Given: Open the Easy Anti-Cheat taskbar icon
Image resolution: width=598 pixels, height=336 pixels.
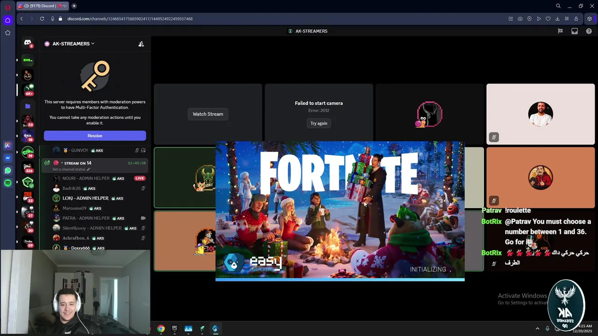Looking at the screenshot, I should 215,329.
